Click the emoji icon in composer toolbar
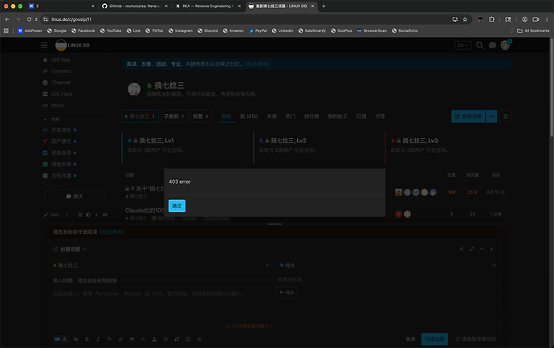Viewport: 554px width, 348px height. pyautogui.click(x=188, y=339)
